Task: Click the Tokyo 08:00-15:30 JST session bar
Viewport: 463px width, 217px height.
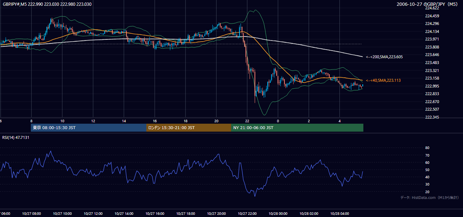Action: 88,128
